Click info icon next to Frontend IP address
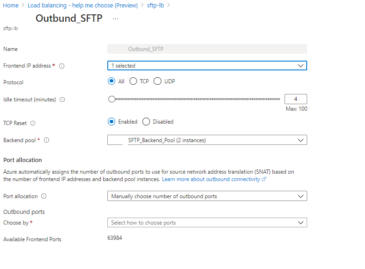The image size is (365, 269). pos(62,66)
